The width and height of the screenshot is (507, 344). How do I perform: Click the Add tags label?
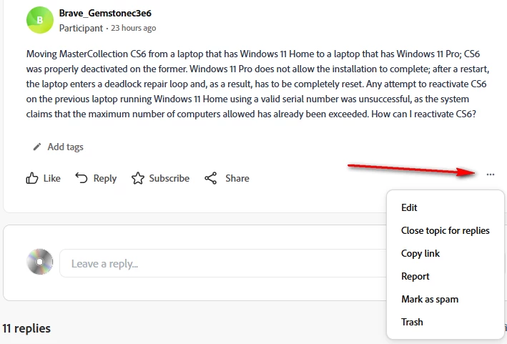65,147
